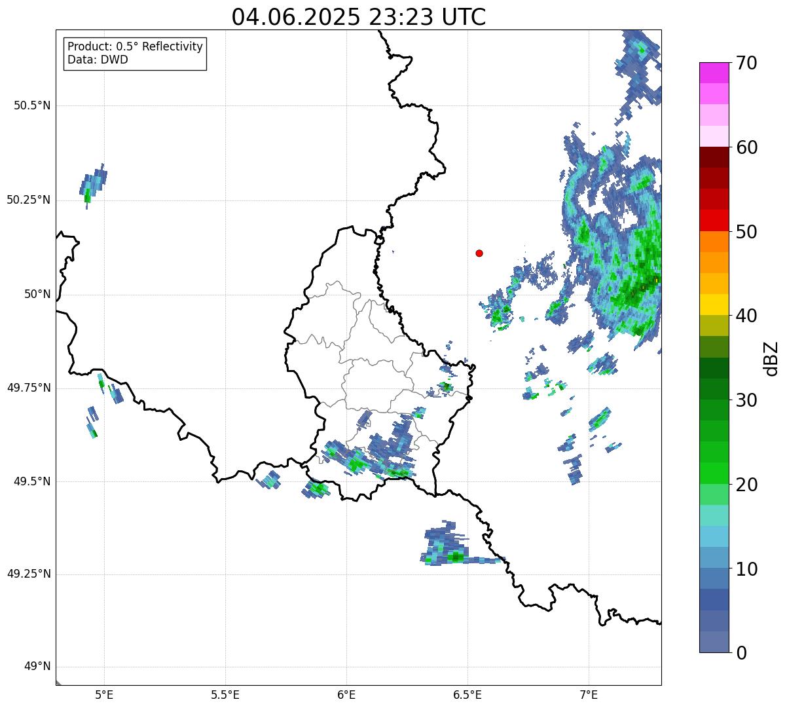Click the colorbar tick label 60
787x708 pixels.
click(x=746, y=147)
